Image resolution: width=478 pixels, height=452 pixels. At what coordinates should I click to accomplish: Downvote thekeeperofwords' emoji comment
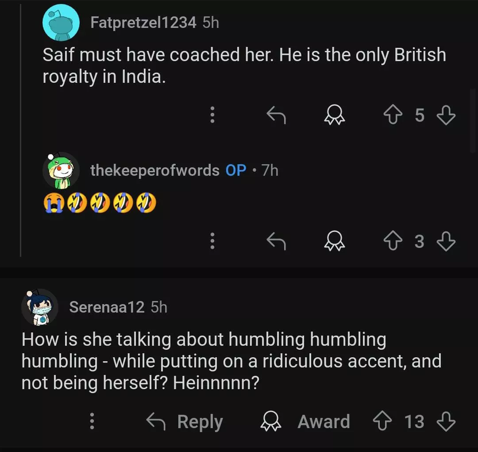[x=446, y=241]
